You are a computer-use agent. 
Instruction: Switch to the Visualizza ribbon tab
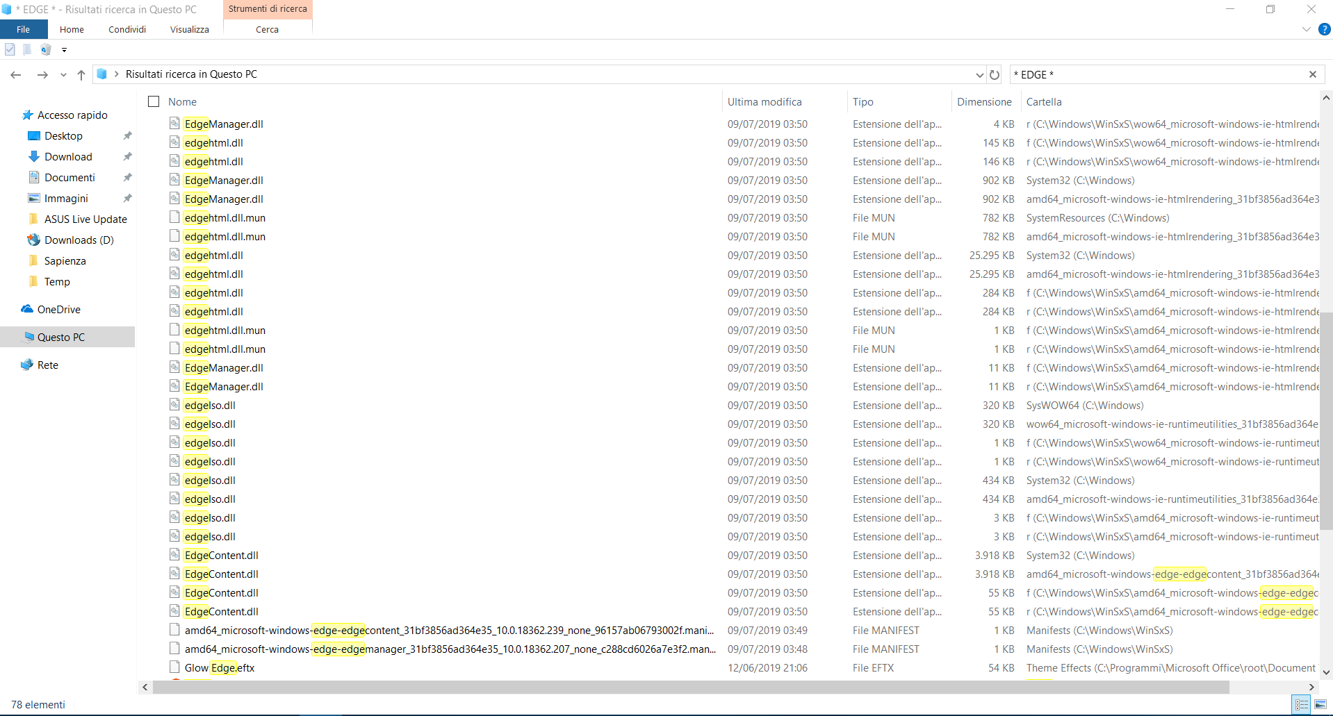[190, 29]
